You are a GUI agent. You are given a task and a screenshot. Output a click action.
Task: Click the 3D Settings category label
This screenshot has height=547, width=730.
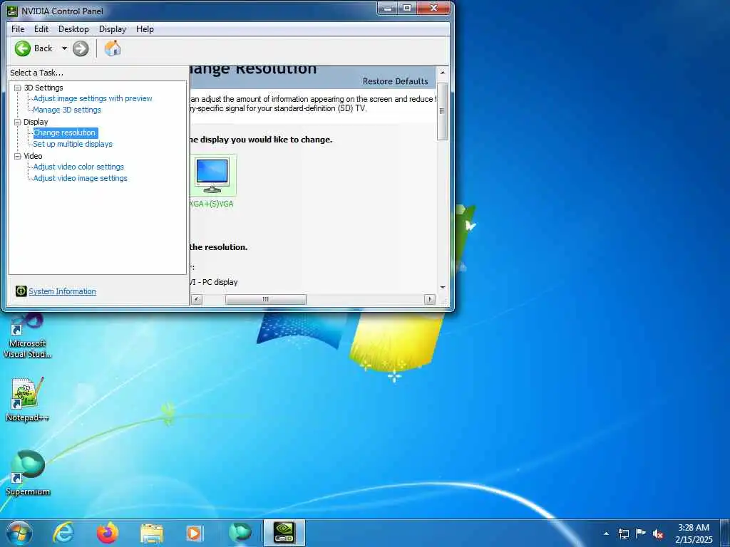coord(43,88)
